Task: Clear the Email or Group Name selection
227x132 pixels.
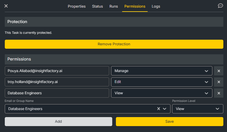Action: 159,109
